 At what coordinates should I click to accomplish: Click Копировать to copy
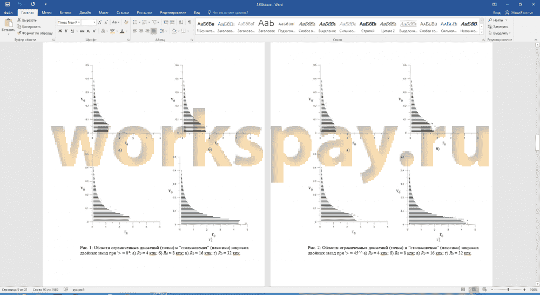[x=29, y=26]
